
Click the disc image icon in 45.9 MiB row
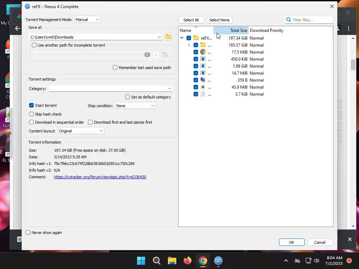coord(203,87)
